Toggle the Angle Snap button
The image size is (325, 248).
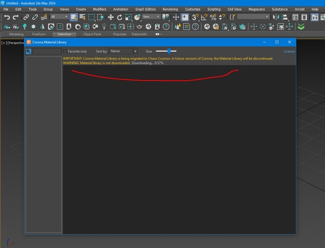pyautogui.click(x=204, y=18)
